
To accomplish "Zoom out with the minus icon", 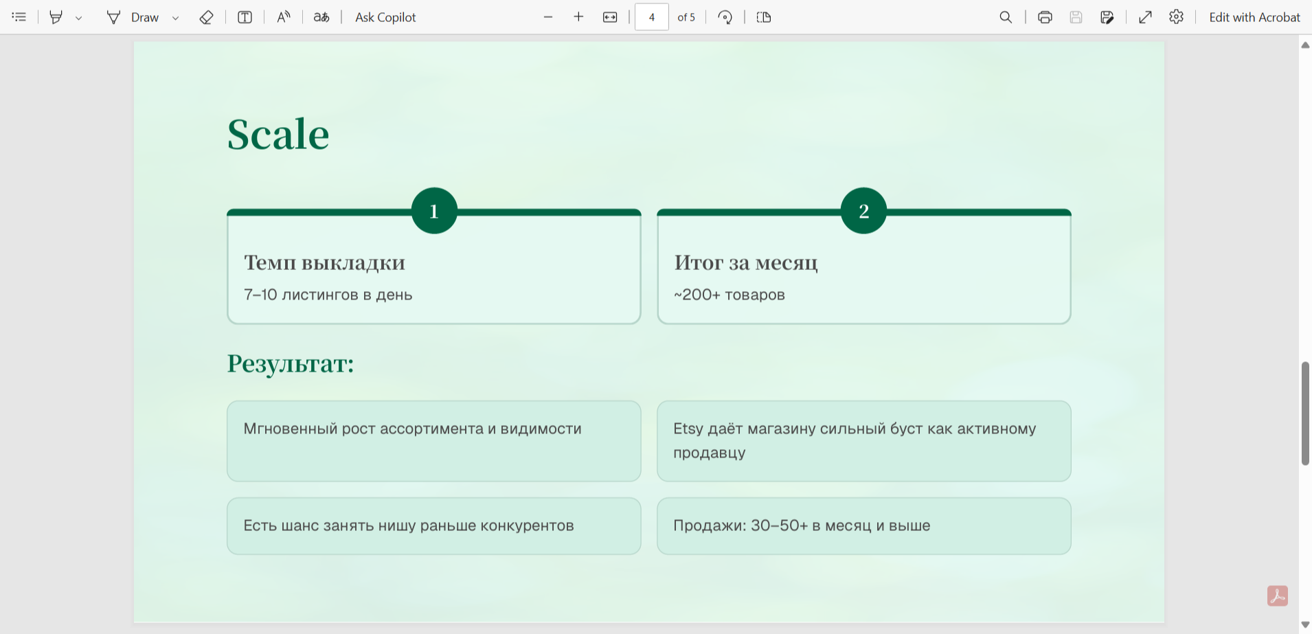I will 548,17.
